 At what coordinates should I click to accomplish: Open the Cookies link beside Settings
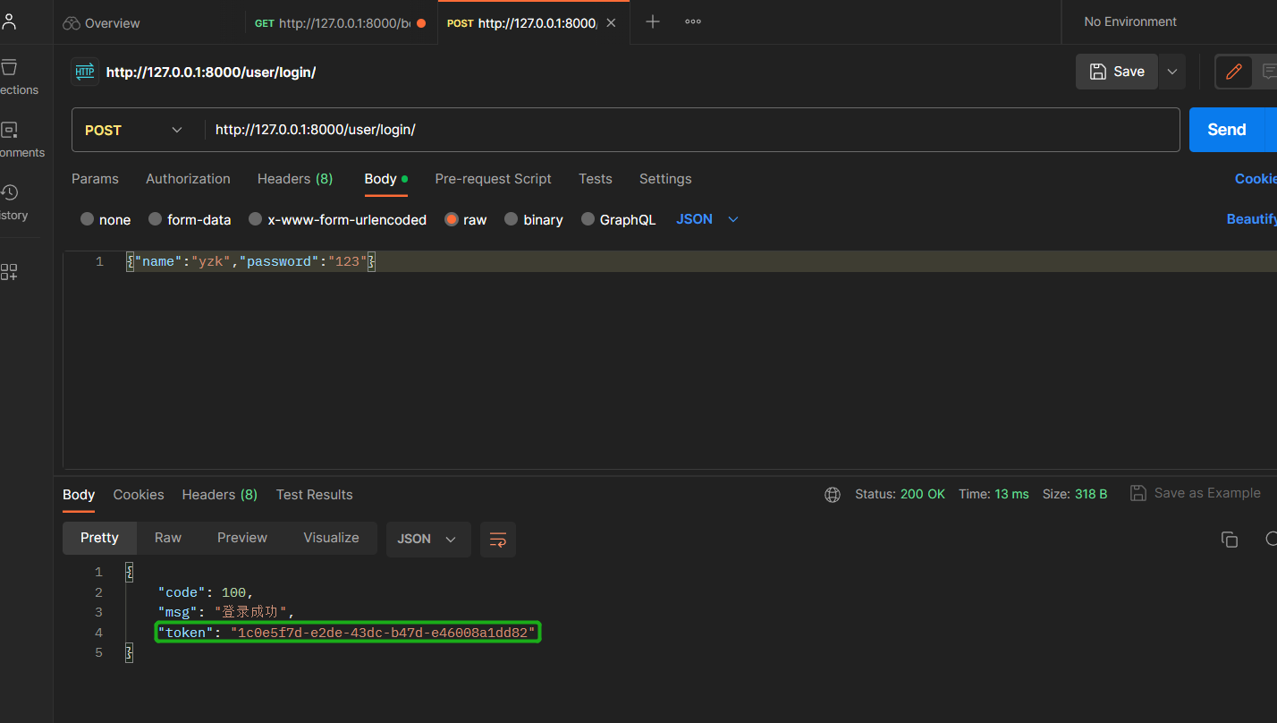point(1256,179)
